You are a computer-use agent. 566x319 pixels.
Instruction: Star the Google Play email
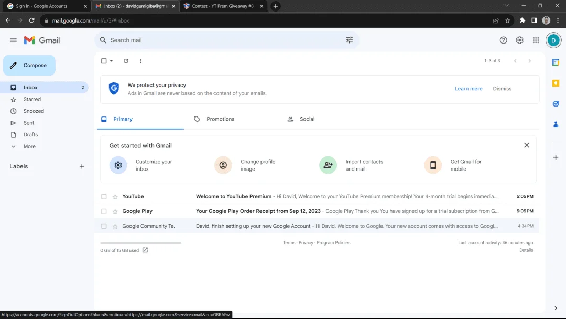(115, 211)
